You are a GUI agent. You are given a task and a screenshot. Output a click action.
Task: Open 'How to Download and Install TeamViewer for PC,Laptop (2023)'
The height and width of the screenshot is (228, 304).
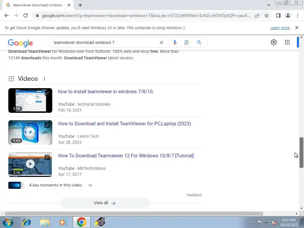tap(124, 123)
